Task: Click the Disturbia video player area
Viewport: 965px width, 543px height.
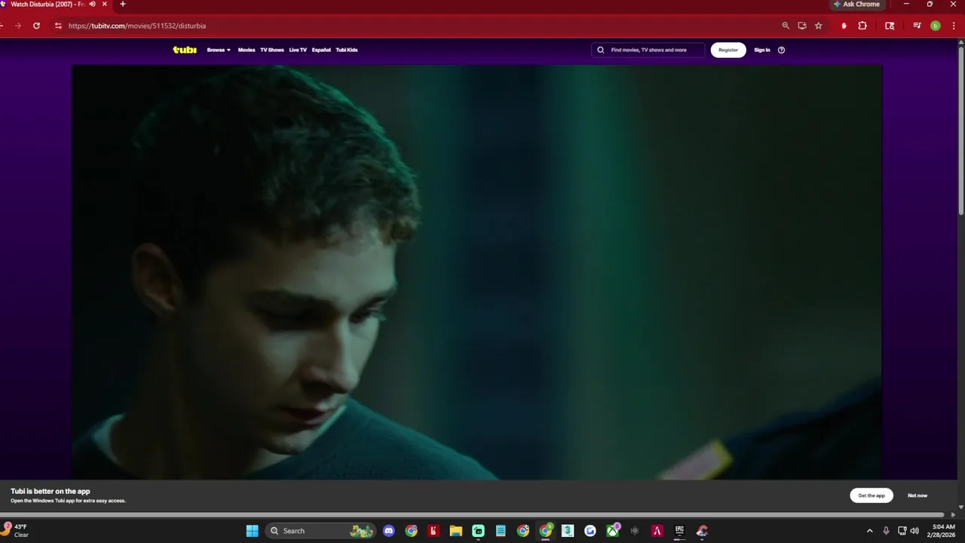Action: coord(477,271)
